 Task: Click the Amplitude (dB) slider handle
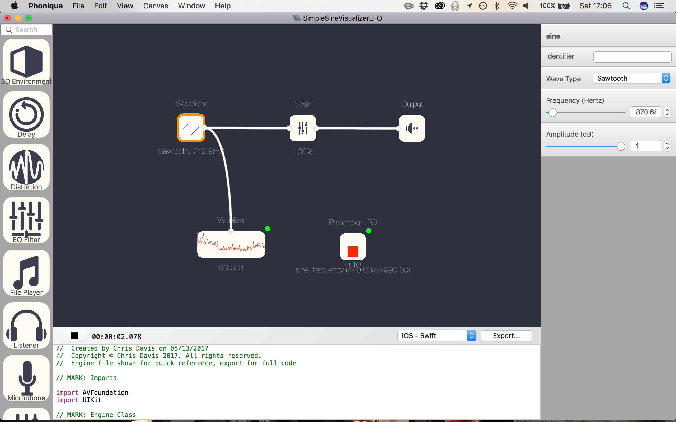620,146
